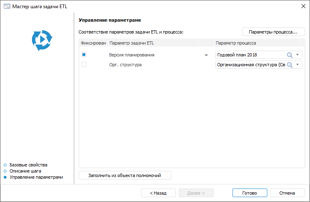Image resolution: width=310 pixels, height=202 pixels.
Task: Click the Назад button
Action: [158, 193]
